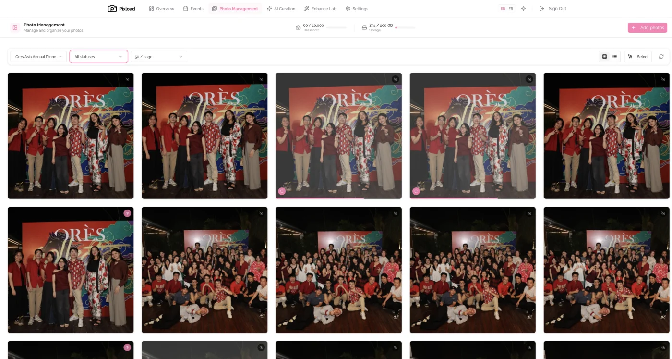Open the first photo in the top row
Screen dimensions: 672x359
tap(71, 136)
